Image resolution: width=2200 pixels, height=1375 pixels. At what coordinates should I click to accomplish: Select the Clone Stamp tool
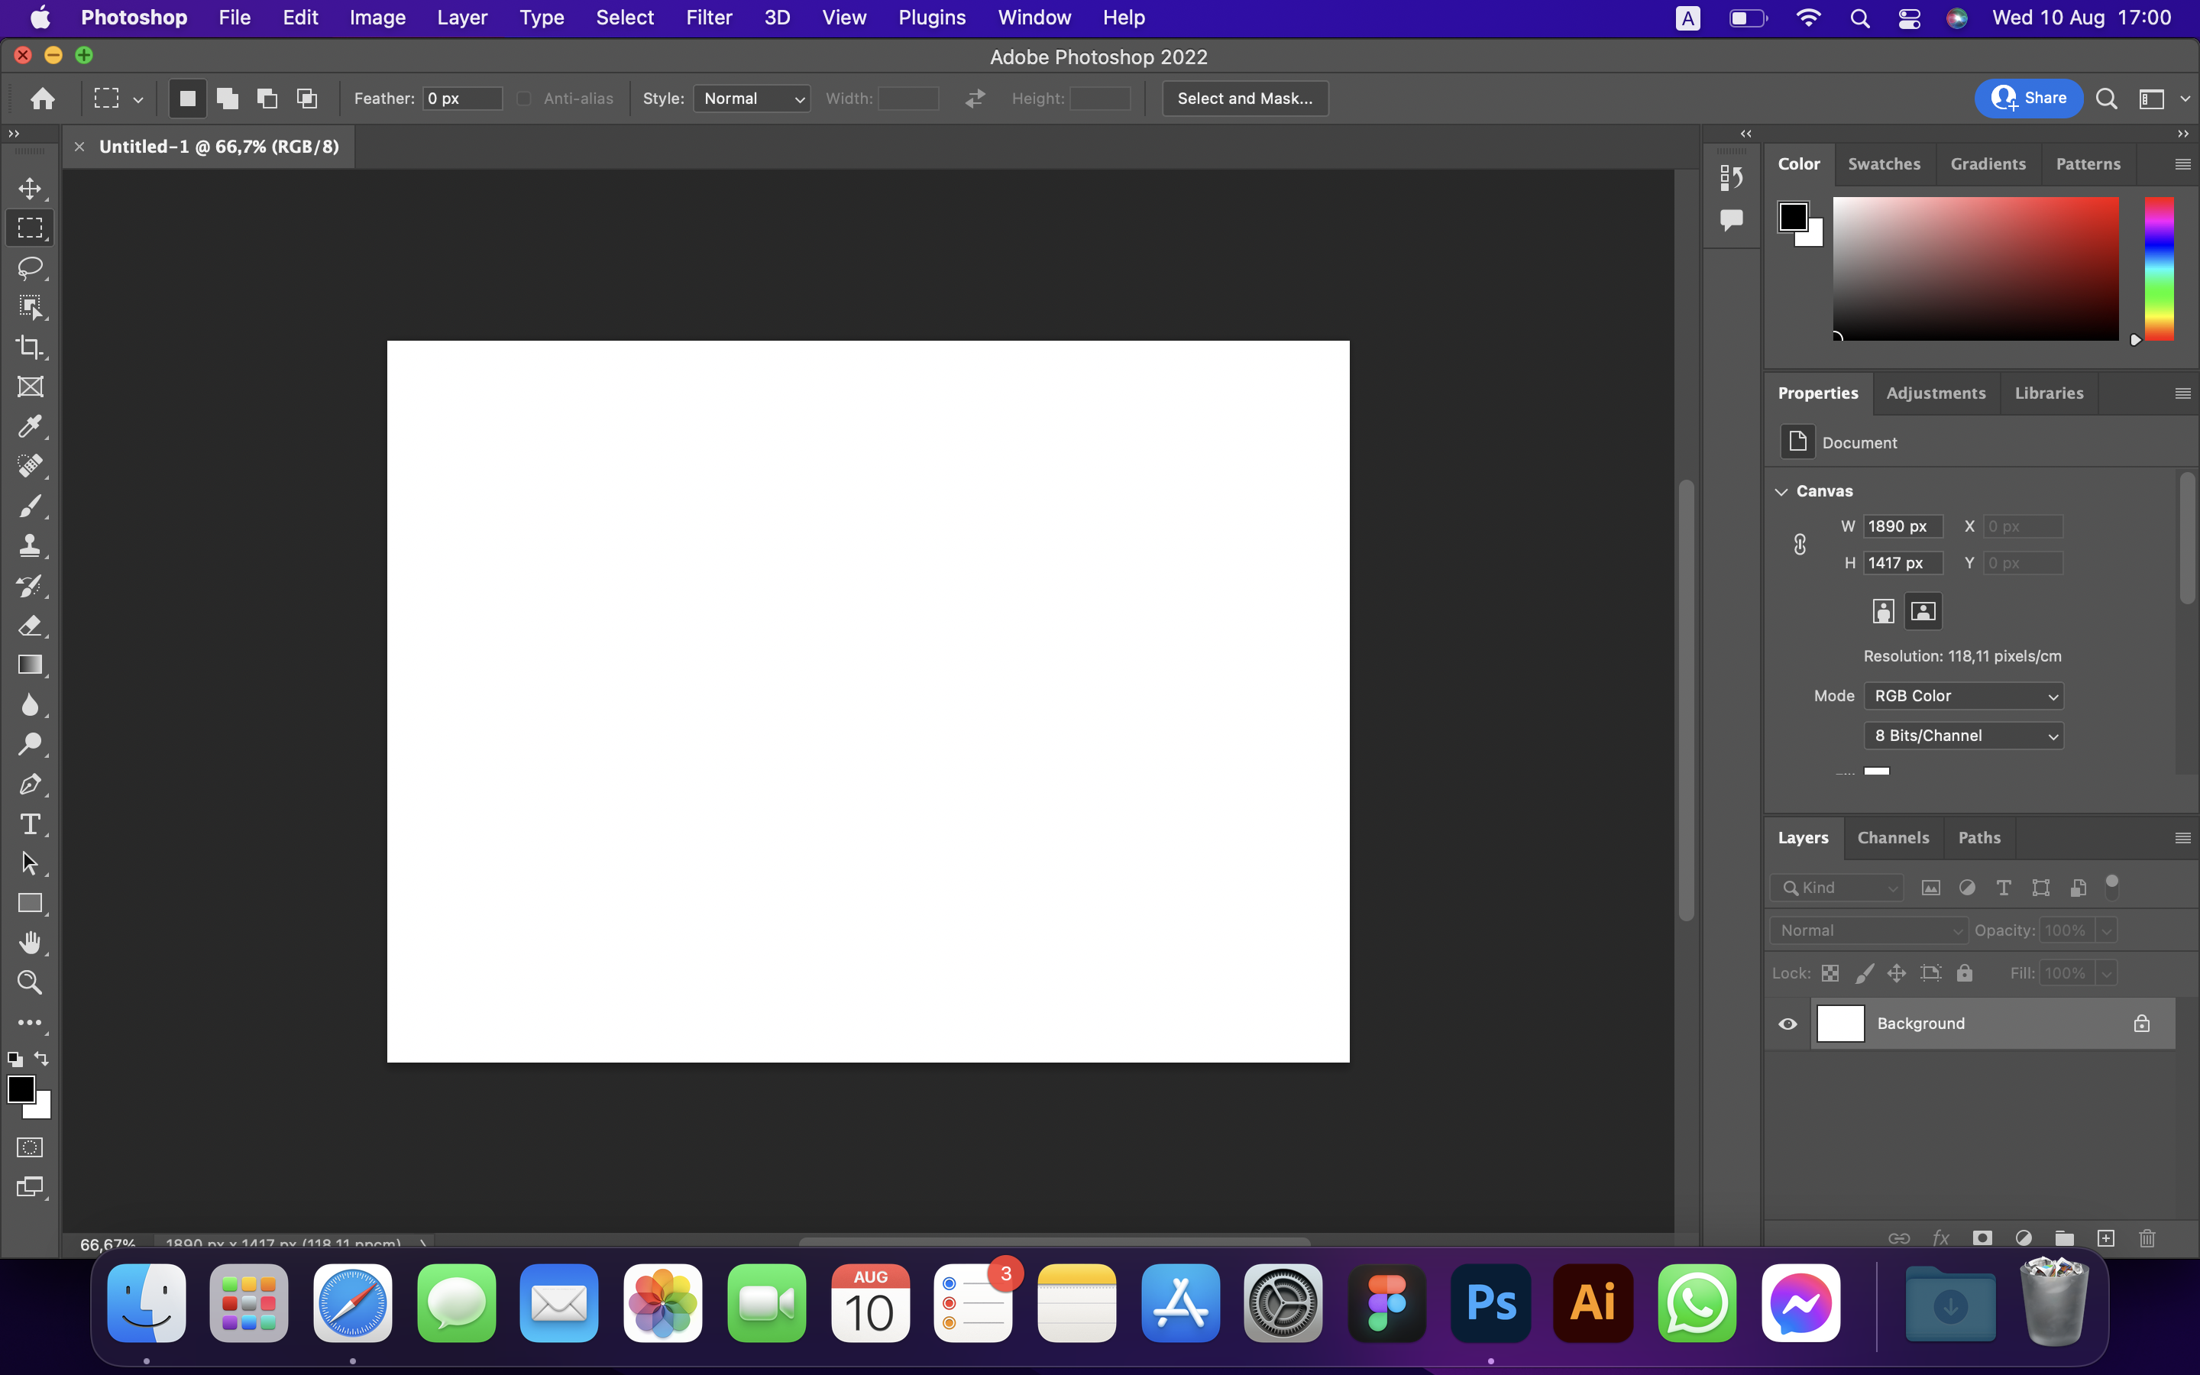(x=31, y=545)
